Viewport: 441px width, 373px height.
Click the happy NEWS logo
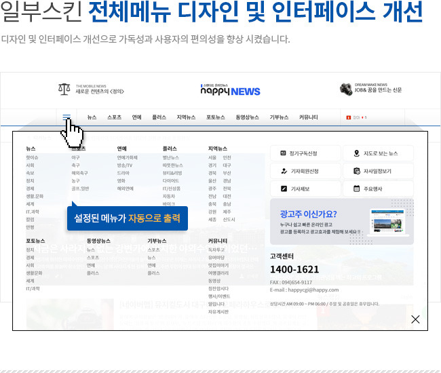[231, 90]
